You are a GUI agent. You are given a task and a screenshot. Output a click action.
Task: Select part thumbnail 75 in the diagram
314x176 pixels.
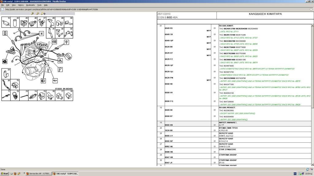coord(42,95)
